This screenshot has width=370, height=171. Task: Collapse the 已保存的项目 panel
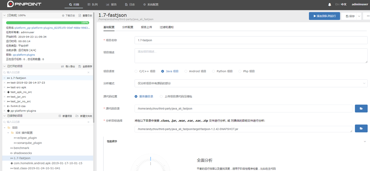click(x=4, y=116)
